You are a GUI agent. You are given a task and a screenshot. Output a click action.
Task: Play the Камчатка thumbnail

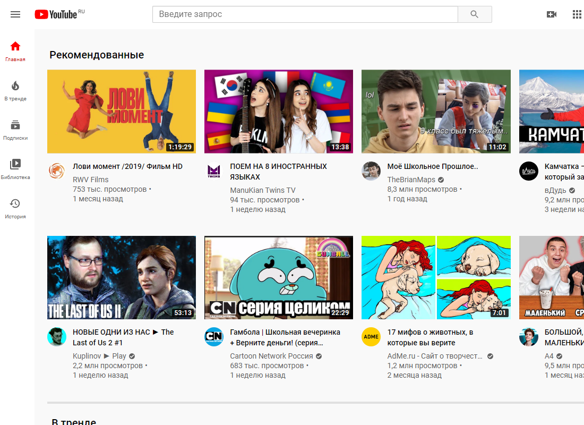[552, 112]
